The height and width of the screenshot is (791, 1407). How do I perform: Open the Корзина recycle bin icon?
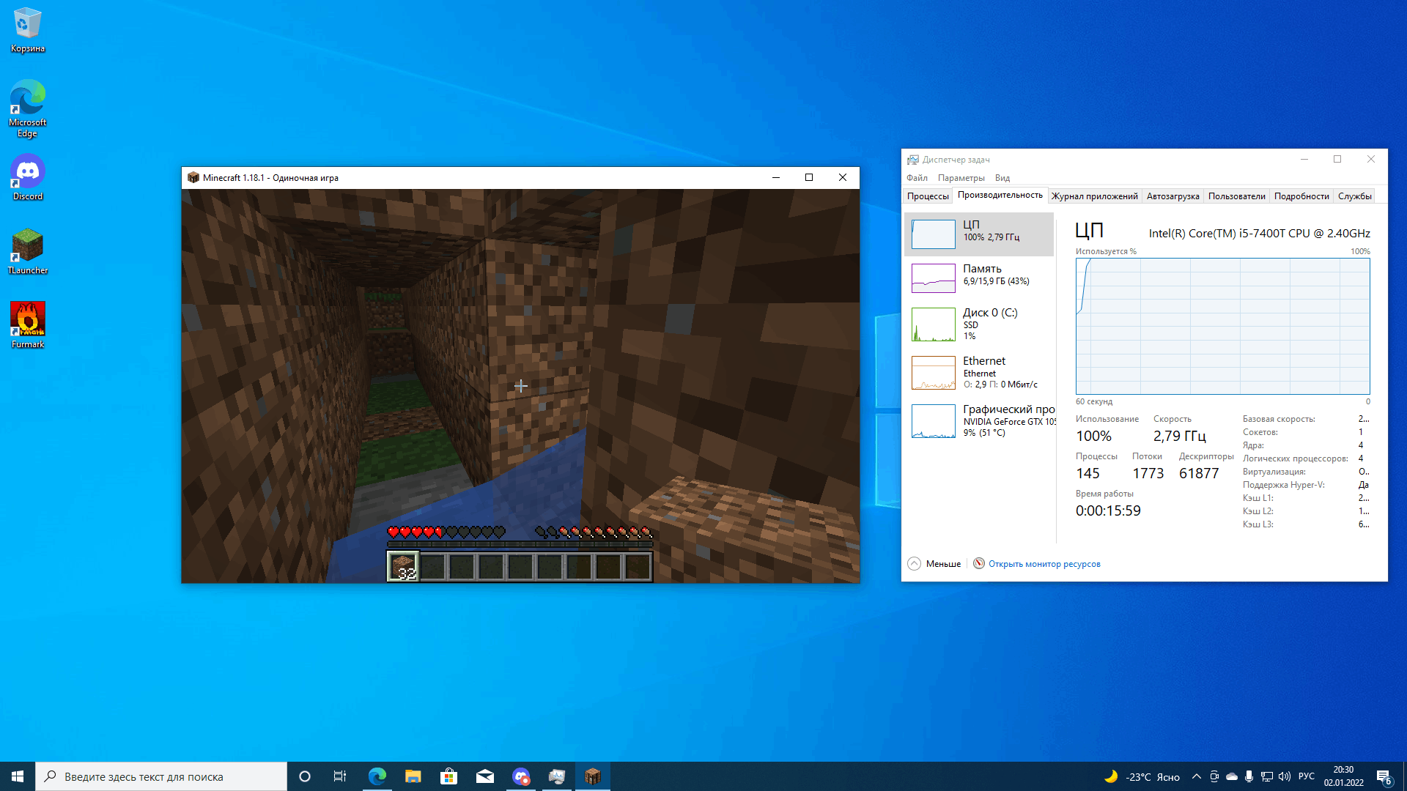tap(28, 30)
